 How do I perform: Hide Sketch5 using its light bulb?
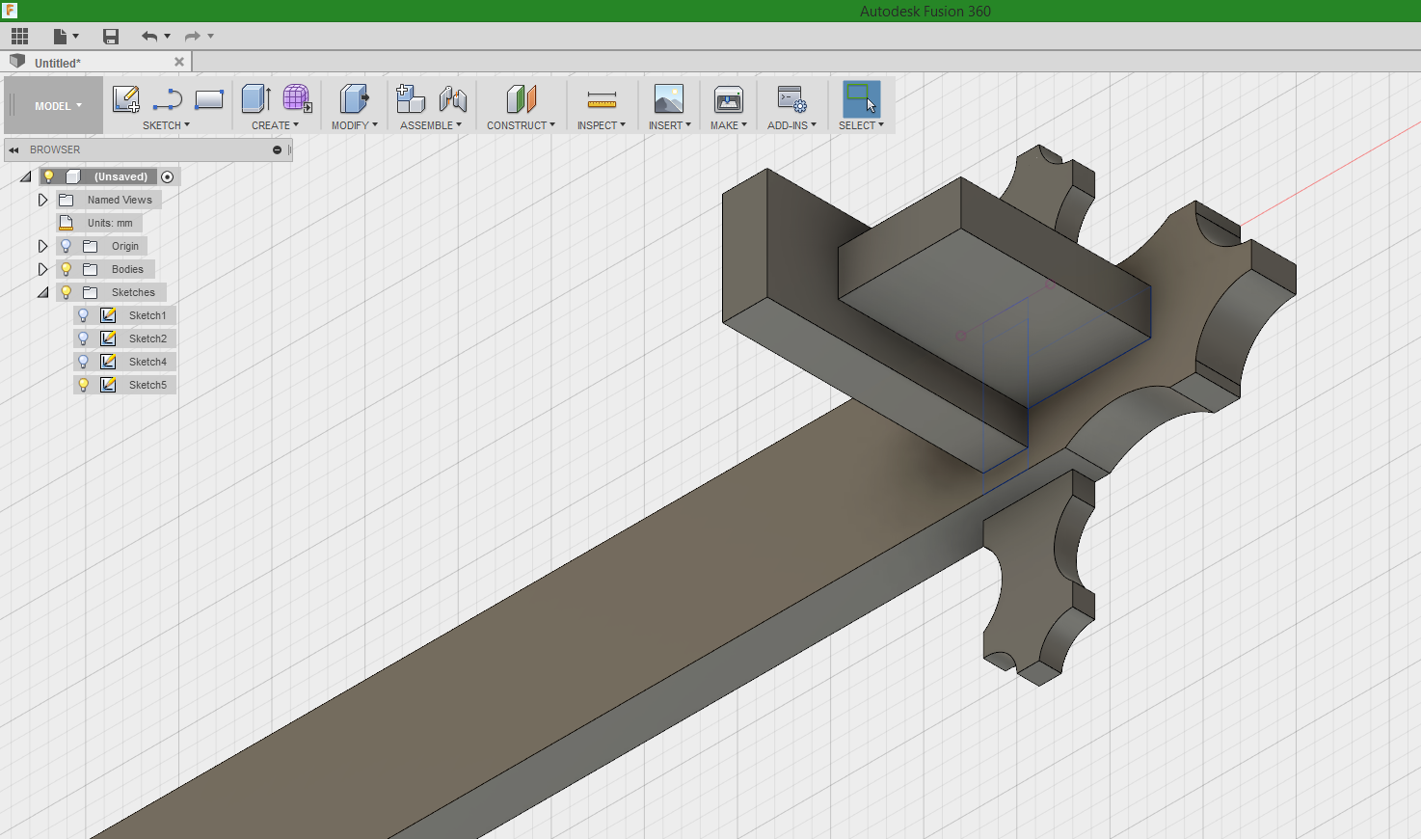pyautogui.click(x=83, y=385)
